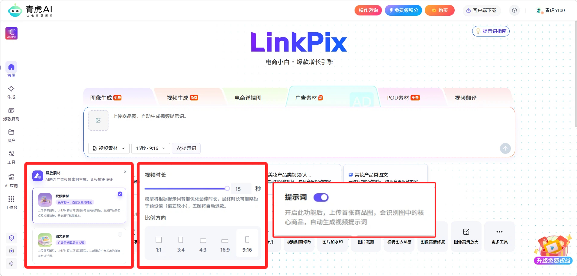This screenshot has width=577, height=276.
Task: Click the 青虎AI logo
Action: pos(30,11)
